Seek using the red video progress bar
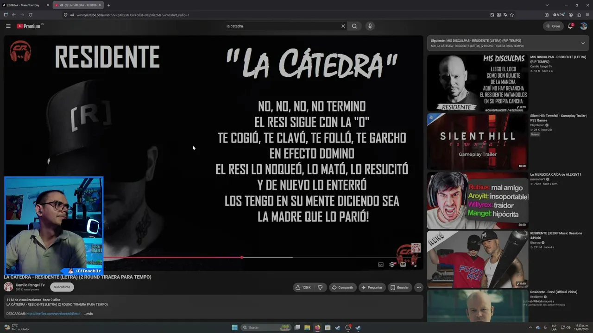 point(172,257)
